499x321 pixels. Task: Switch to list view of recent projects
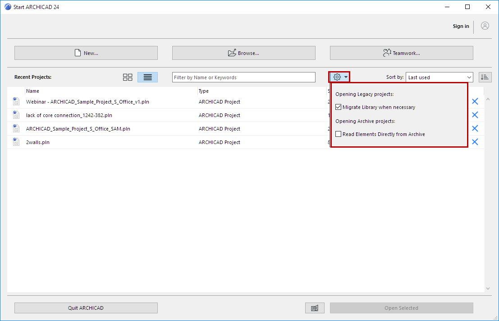pyautogui.click(x=148, y=77)
